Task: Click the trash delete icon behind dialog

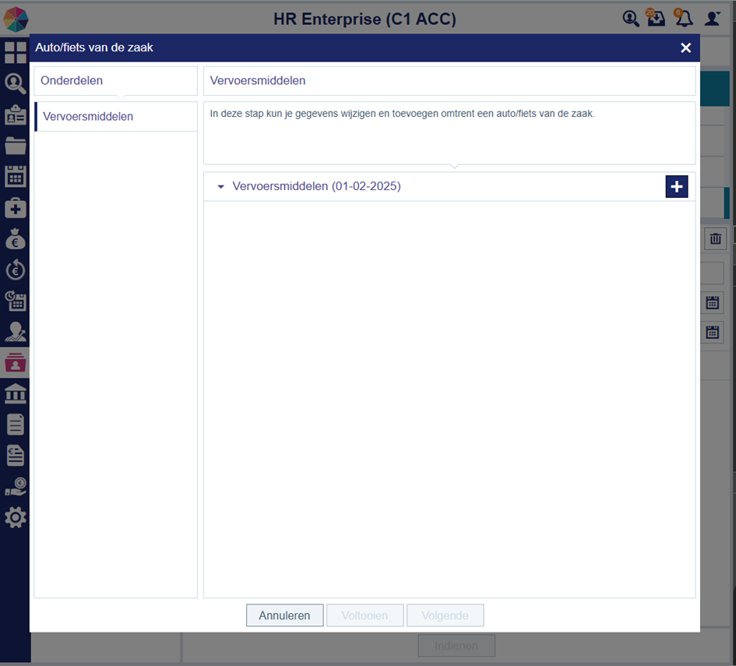Action: [715, 239]
